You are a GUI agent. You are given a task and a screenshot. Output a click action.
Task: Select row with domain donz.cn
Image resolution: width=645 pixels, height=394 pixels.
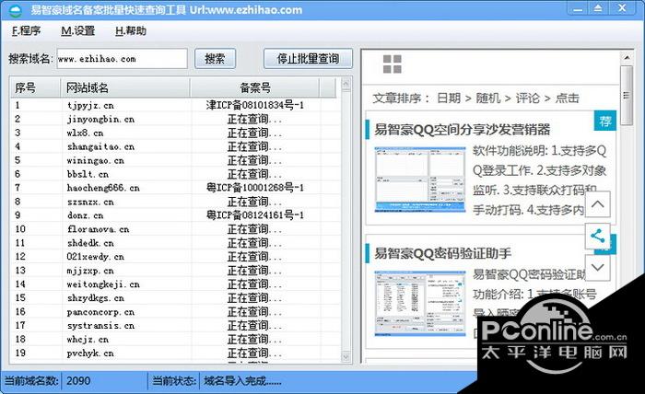175,215
